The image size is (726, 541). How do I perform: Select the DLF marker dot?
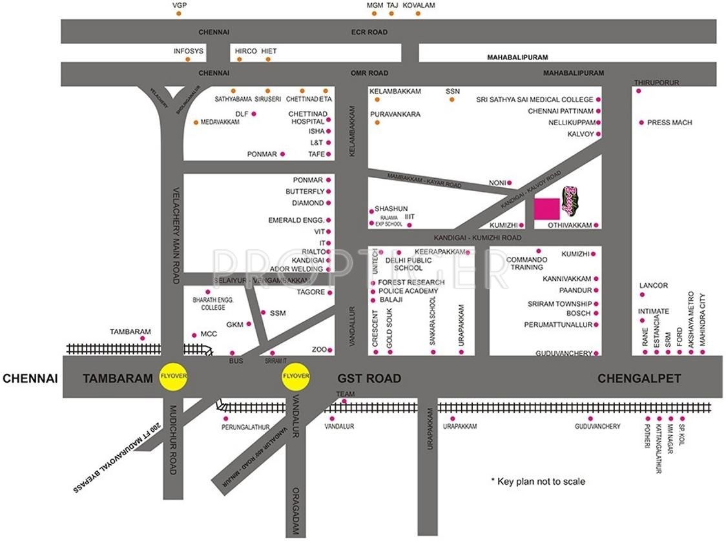254,114
